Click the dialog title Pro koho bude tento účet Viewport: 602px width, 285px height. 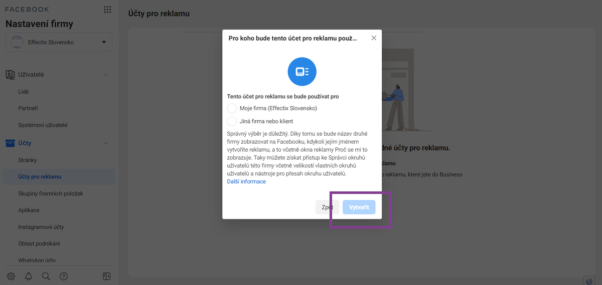[293, 38]
